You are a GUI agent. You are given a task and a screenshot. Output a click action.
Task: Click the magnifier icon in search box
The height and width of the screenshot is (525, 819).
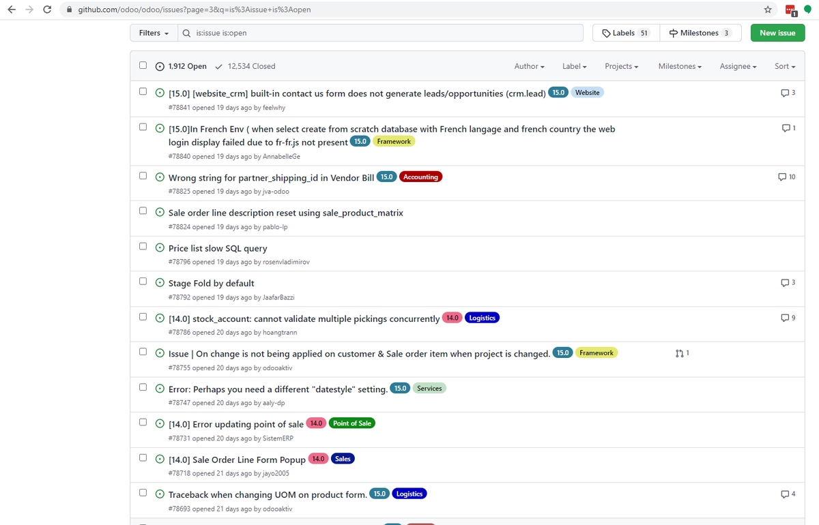[x=186, y=33]
